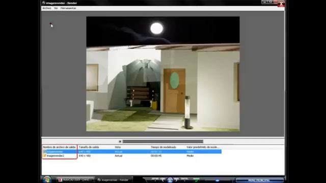
Task: Cancel rendering with the X beside progress bar
Action: (x=120, y=141)
